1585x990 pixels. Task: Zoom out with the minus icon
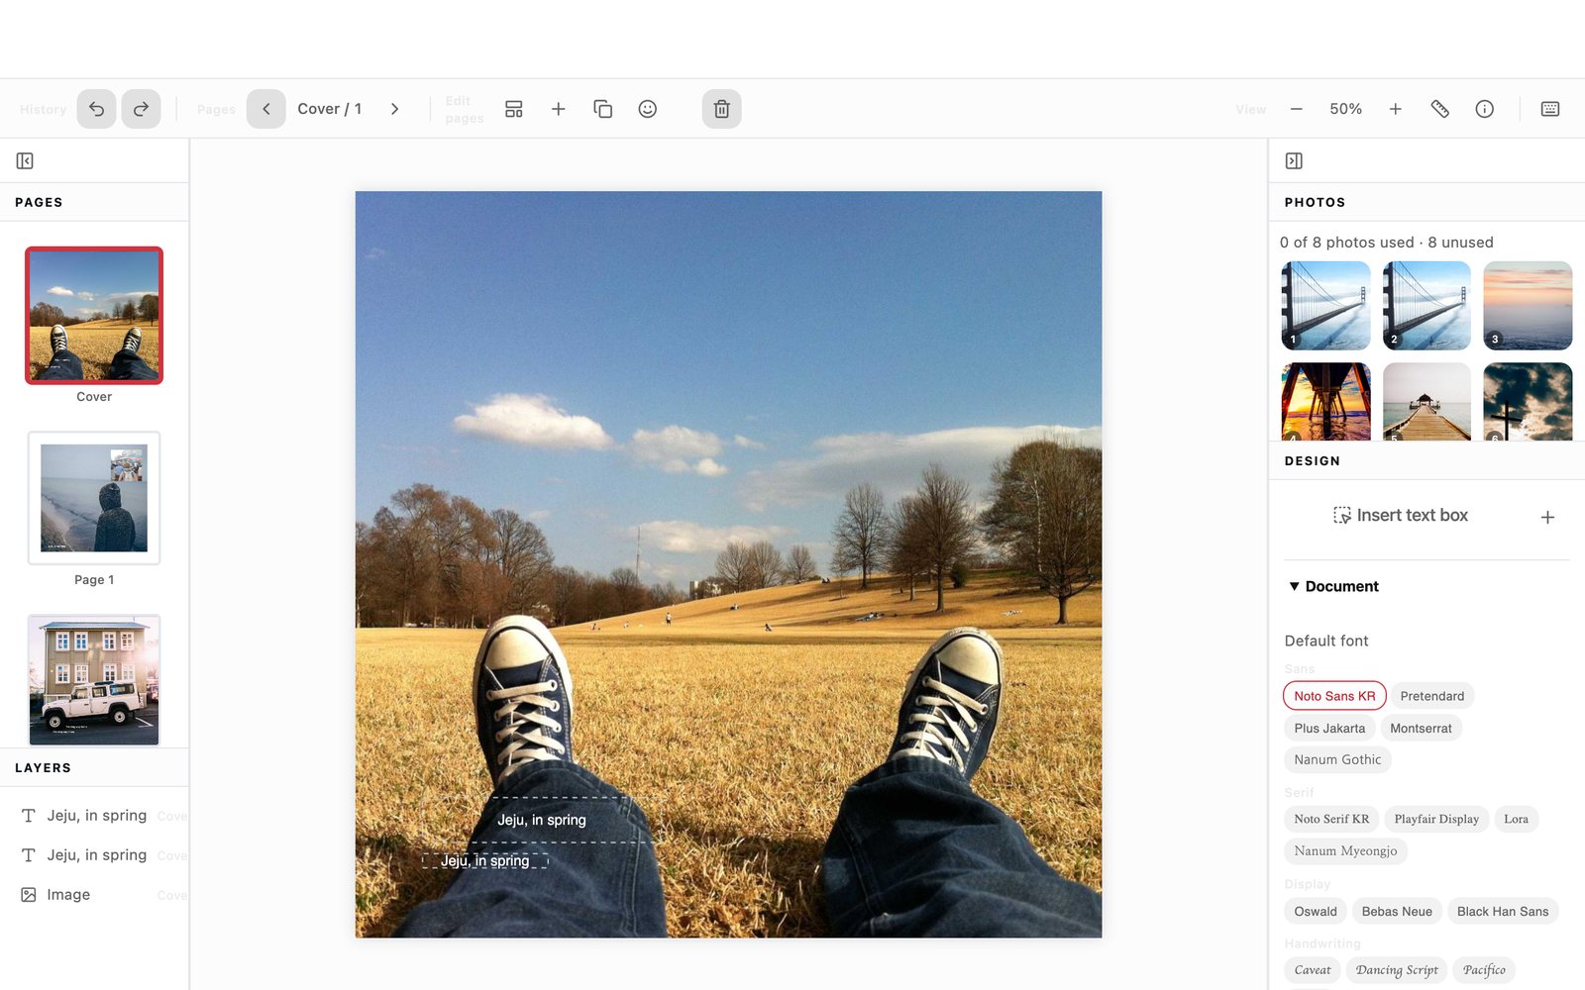1296,109
